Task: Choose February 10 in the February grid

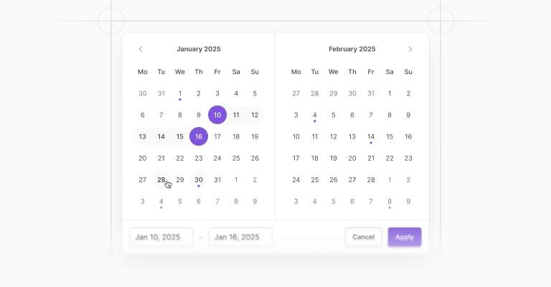Action: pyautogui.click(x=296, y=136)
